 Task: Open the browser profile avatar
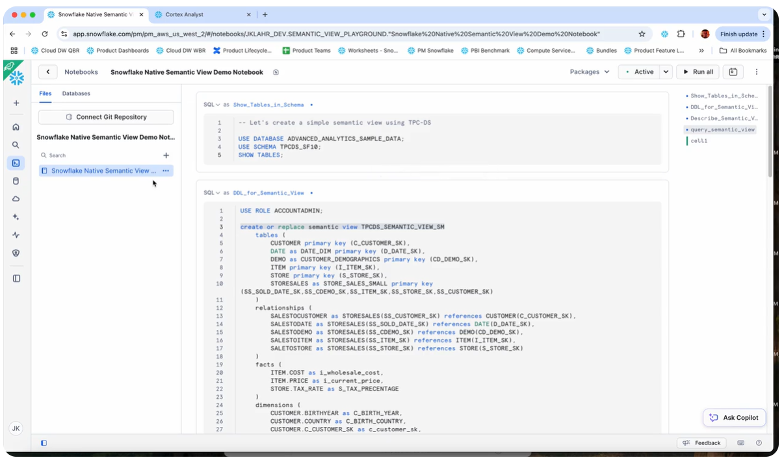(705, 34)
